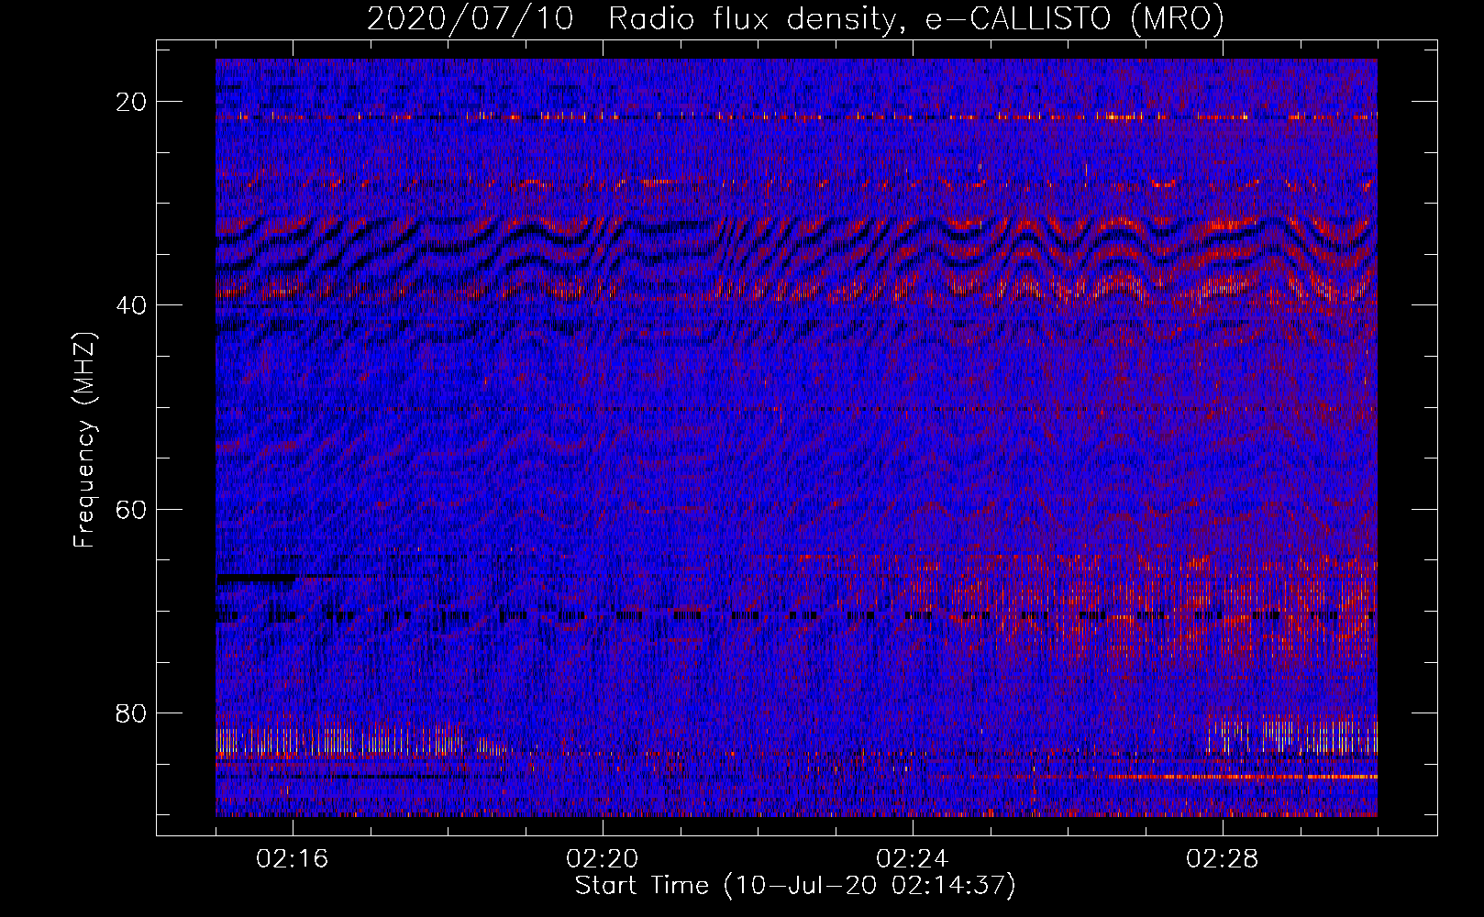Click the '60' frequency tick label

(131, 509)
